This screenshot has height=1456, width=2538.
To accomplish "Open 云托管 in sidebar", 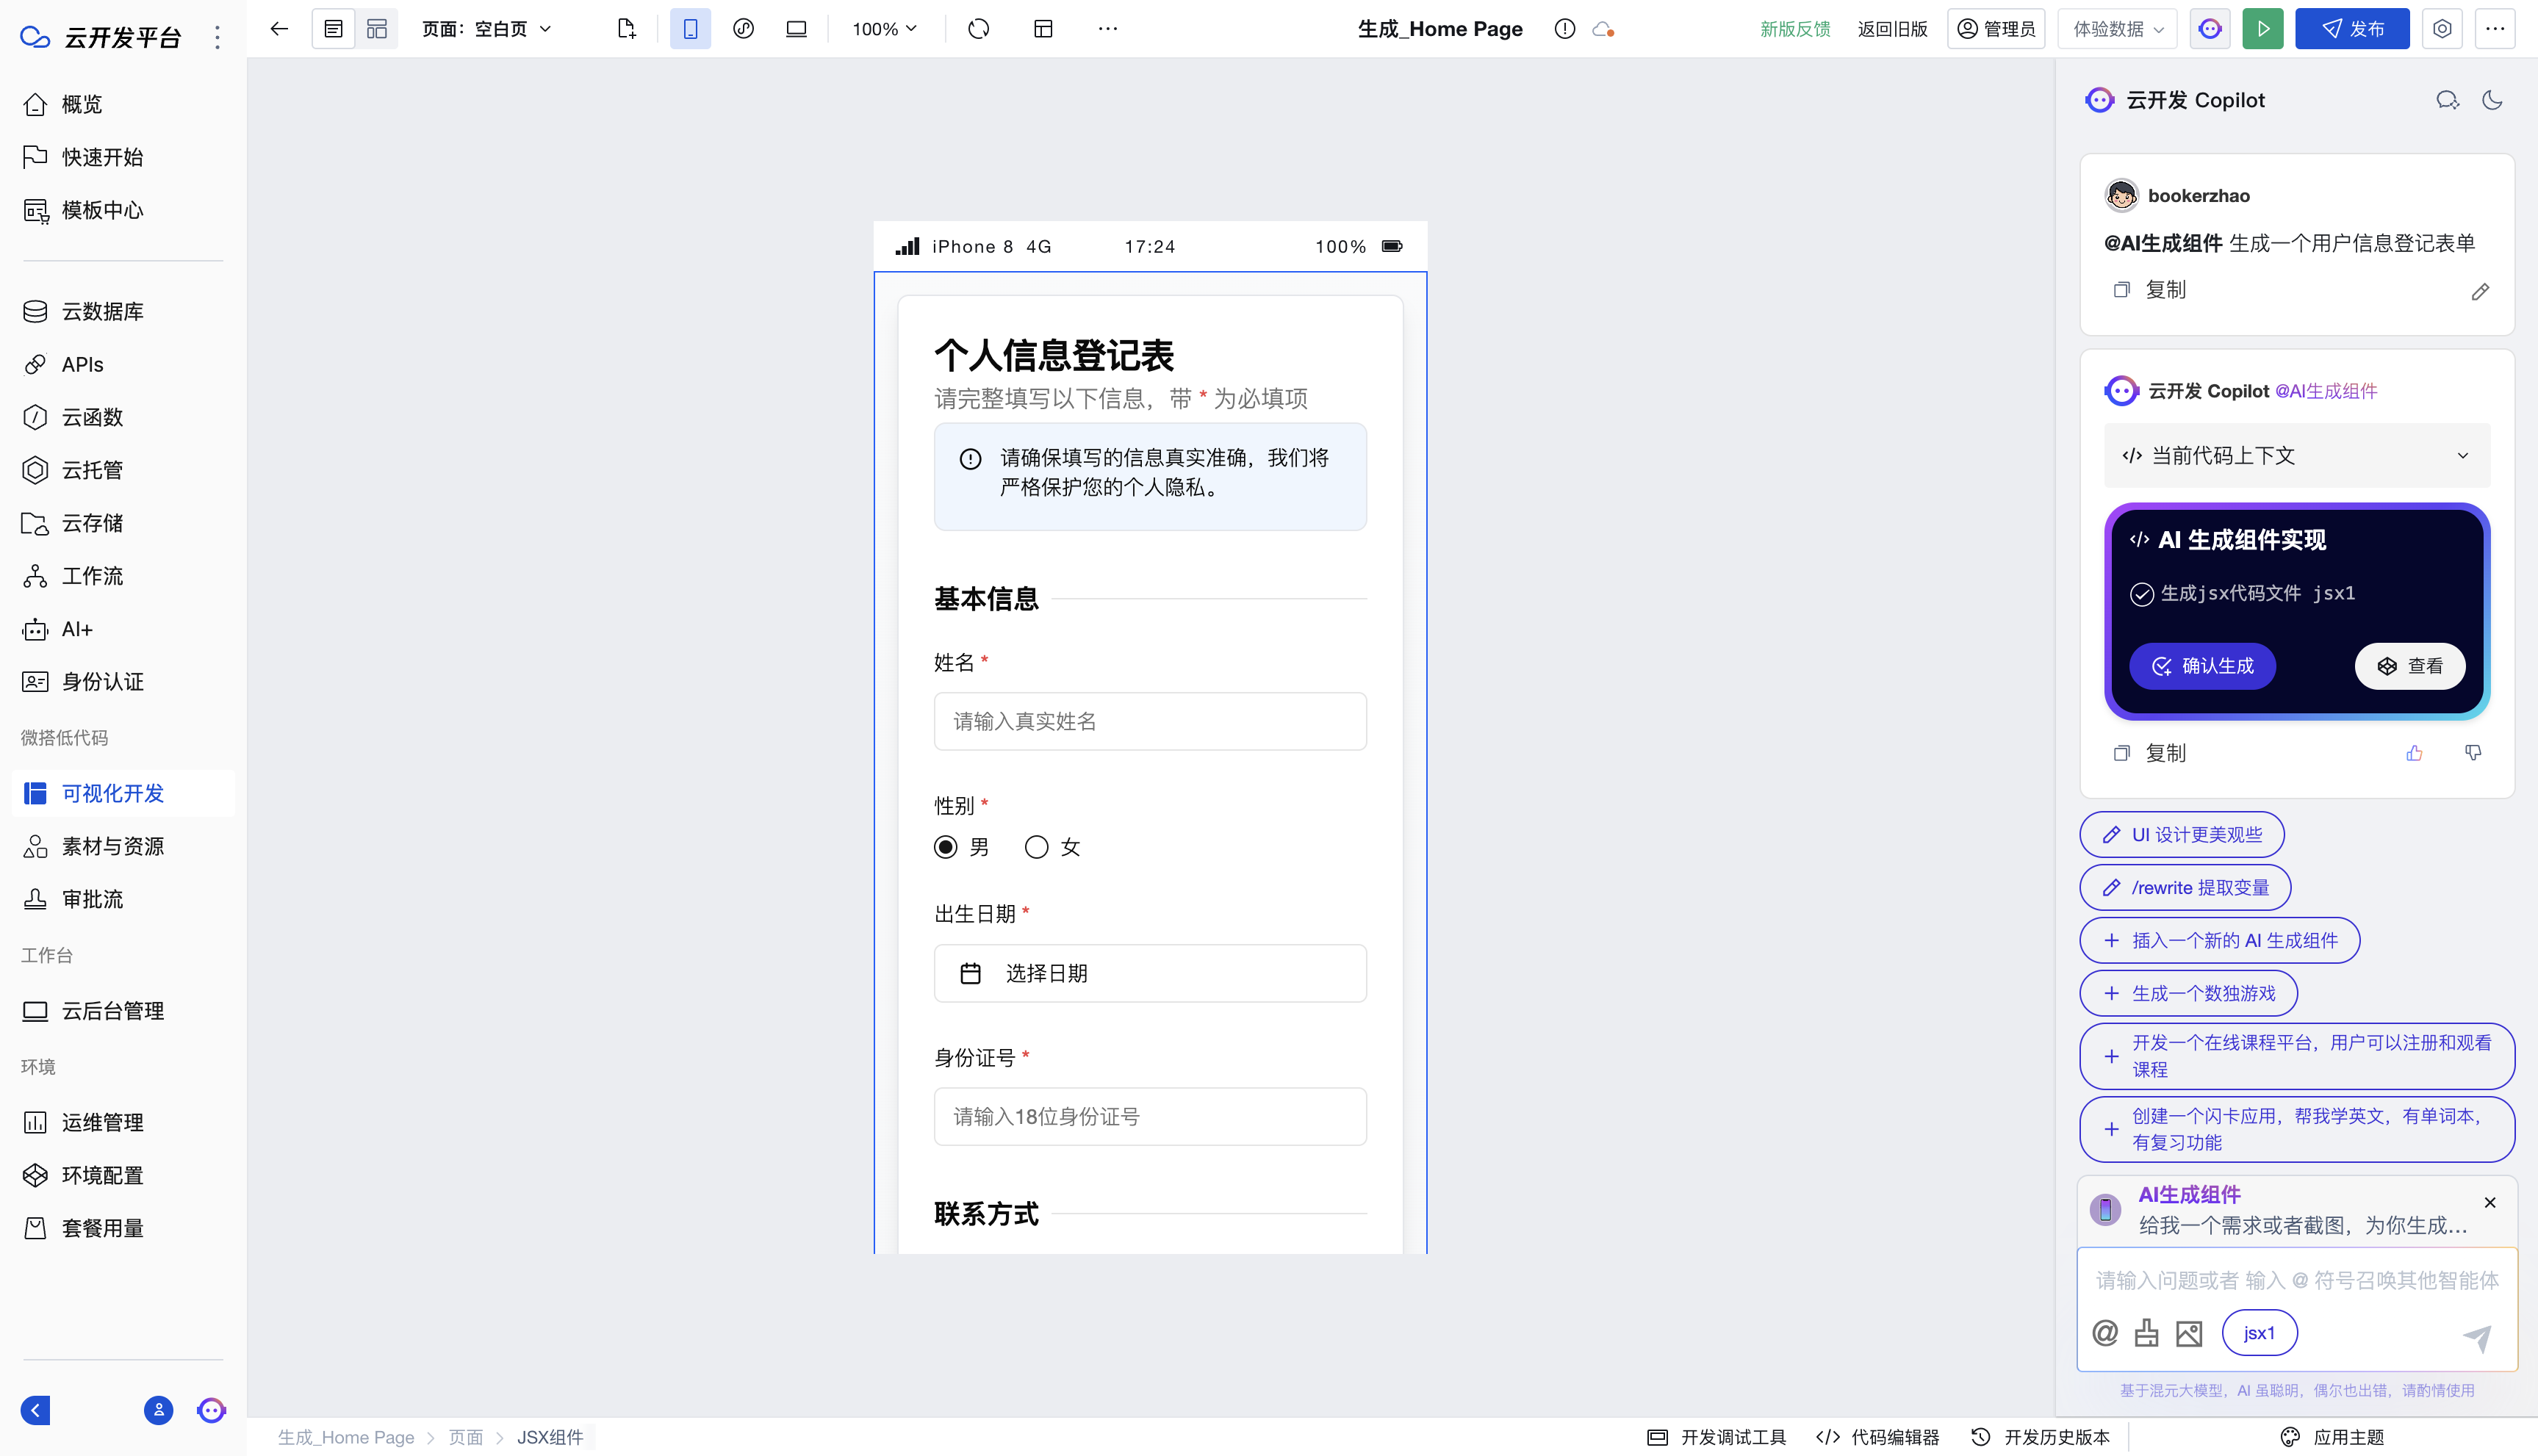I will 123,470.
